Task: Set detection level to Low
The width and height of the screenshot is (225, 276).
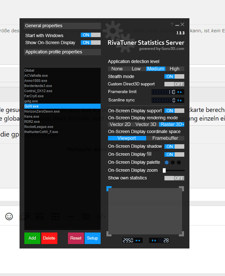Action: (136, 69)
